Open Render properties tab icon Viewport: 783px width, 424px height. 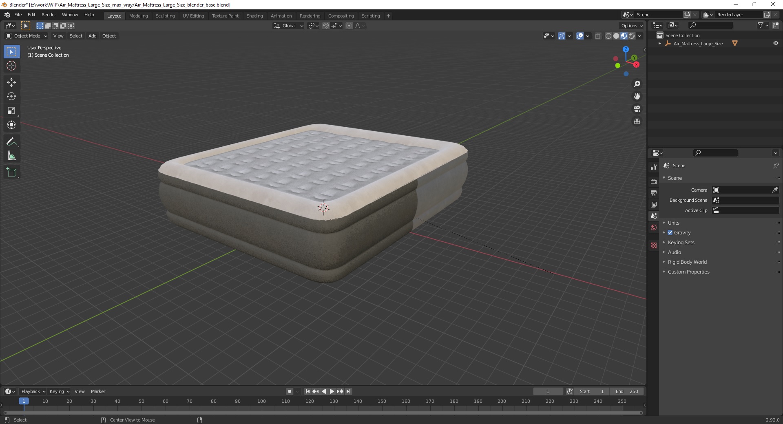point(654,181)
